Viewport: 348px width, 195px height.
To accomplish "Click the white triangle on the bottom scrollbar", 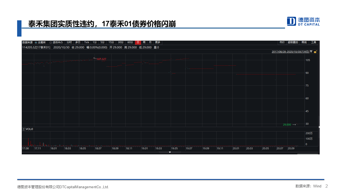I will [x=170, y=152].
